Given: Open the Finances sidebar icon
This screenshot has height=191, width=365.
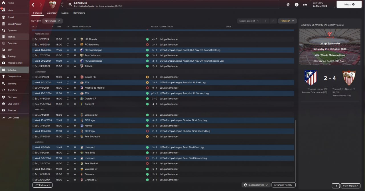Looking at the screenshot, I should [3, 110].
